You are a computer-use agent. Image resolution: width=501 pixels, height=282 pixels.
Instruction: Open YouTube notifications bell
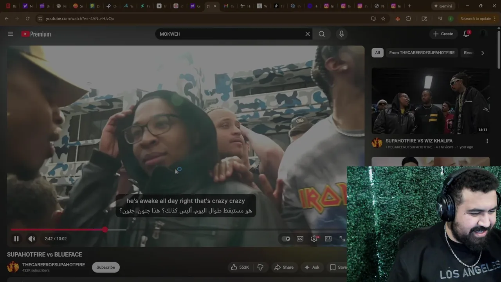click(466, 34)
